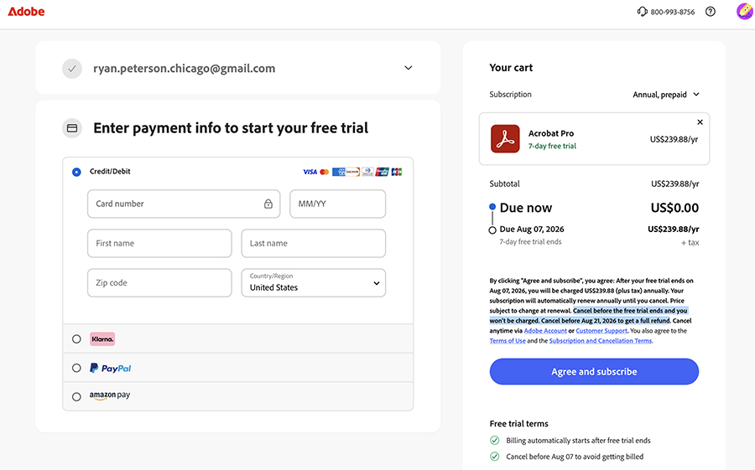
Task: Click the lock icon in card number field
Action: click(x=268, y=204)
